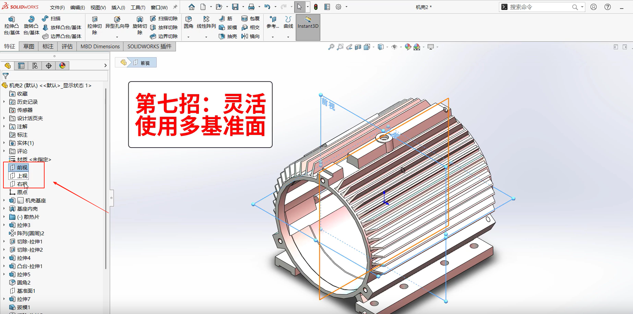The image size is (633, 314).
Task: Open the ConfigurationManager tab icon
Action: (x=35, y=66)
